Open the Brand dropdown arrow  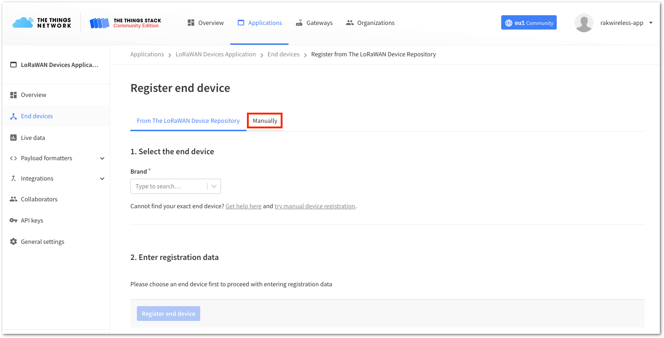tap(214, 186)
